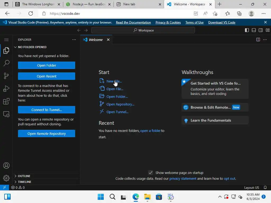Open Read the Documentation banner link
The image size is (271, 203).
point(133,22)
